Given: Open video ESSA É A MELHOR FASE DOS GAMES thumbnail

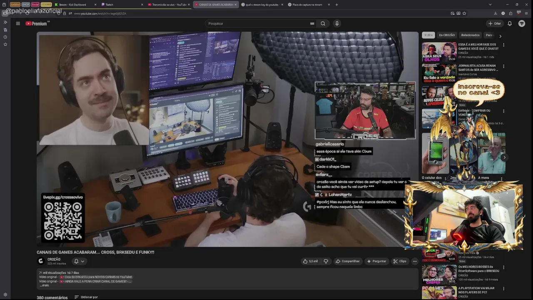Looking at the screenshot, I should pyautogui.click(x=439, y=52).
